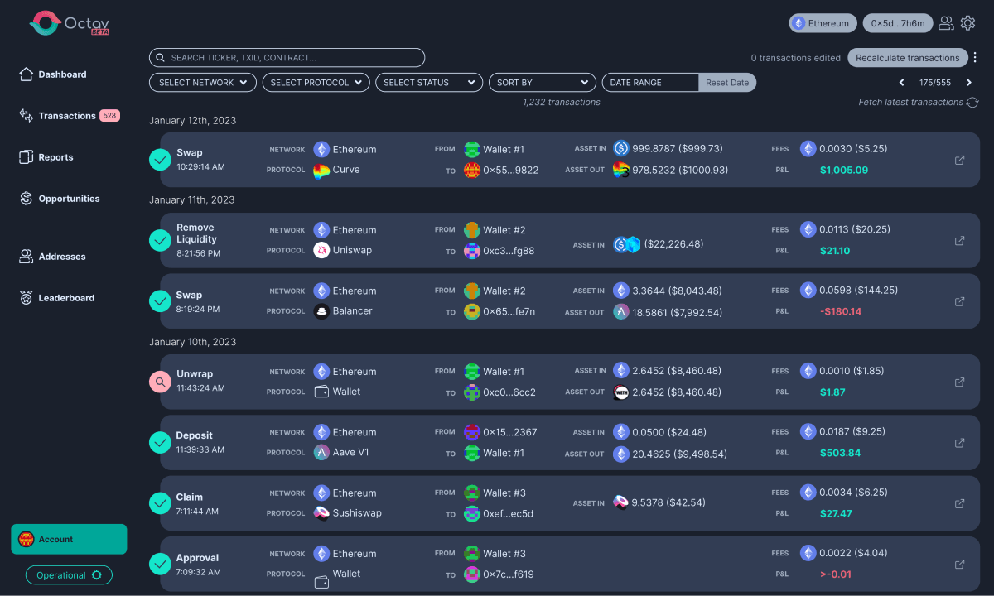The height and width of the screenshot is (596, 994).
Task: Click the Curve protocol icon
Action: coord(321,171)
